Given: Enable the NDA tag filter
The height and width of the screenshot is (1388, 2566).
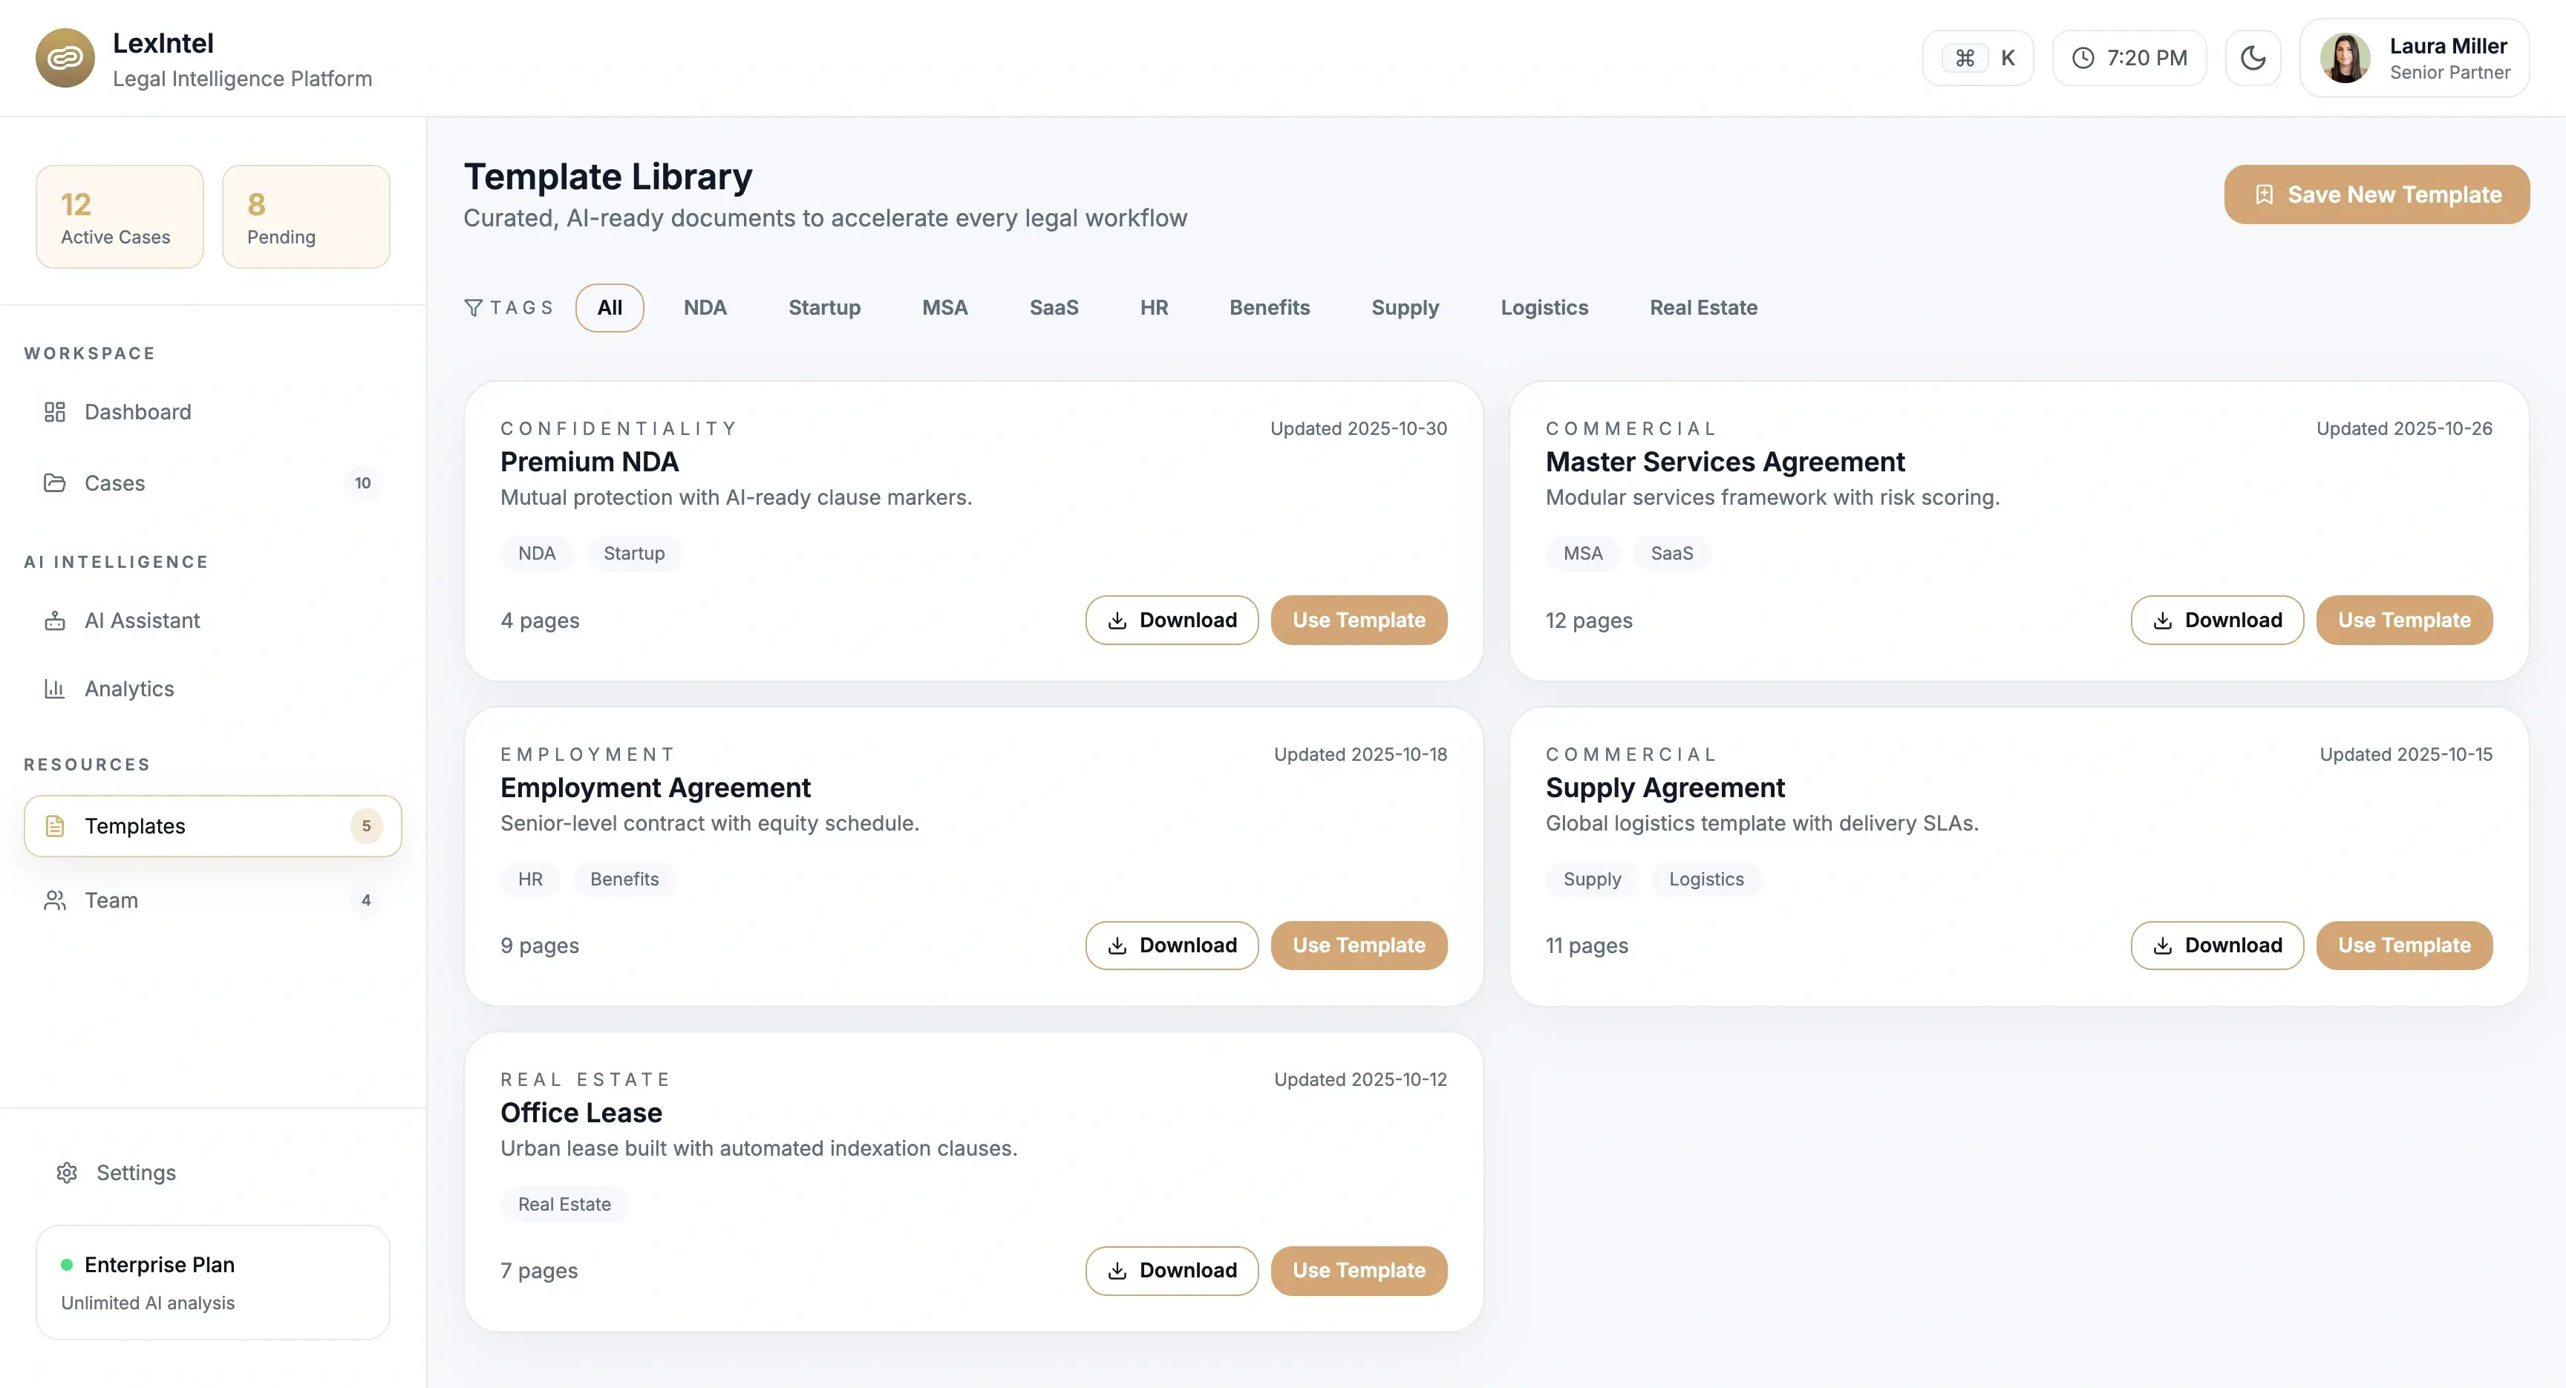Looking at the screenshot, I should (x=705, y=308).
